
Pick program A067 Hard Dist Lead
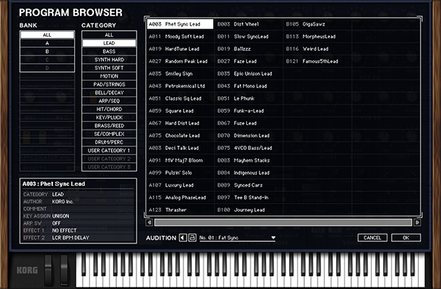pos(180,124)
